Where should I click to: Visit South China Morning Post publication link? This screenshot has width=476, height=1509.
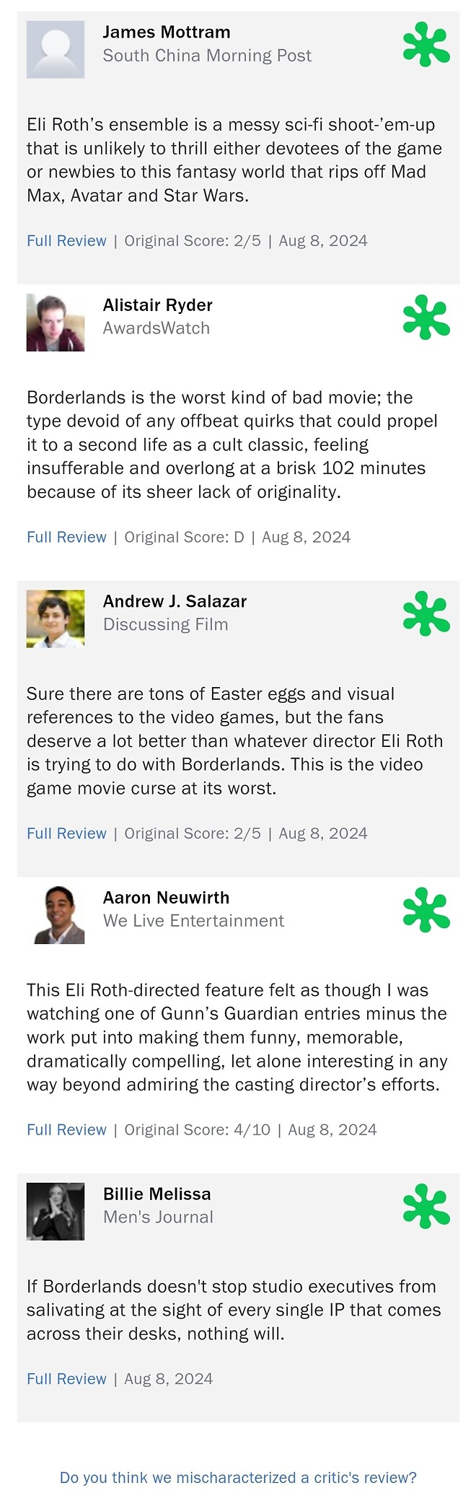tap(207, 56)
